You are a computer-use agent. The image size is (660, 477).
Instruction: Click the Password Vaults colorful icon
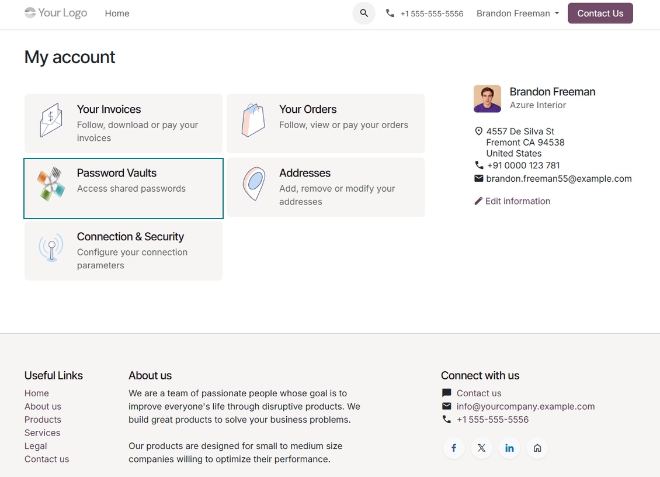(x=51, y=184)
